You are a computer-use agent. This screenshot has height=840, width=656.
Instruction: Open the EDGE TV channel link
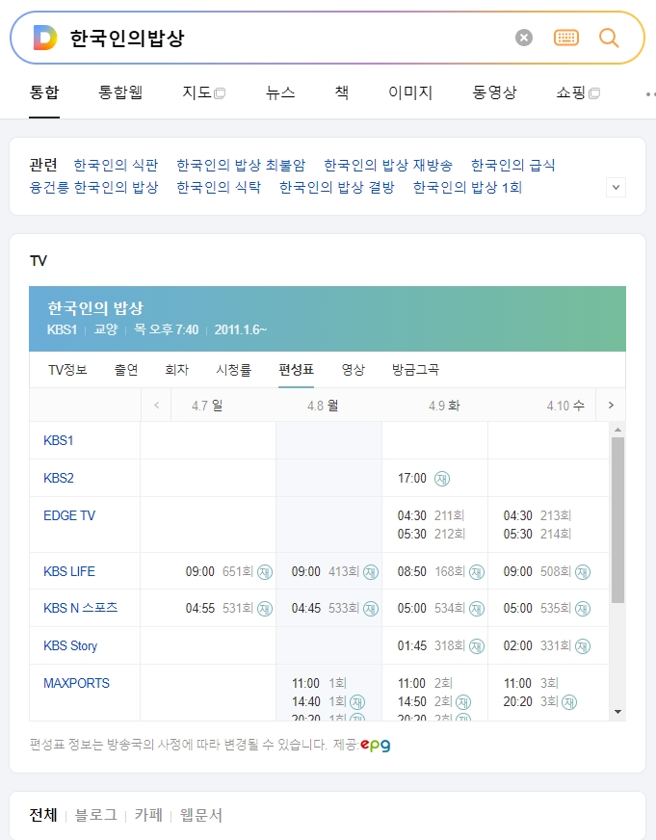pyautogui.click(x=69, y=515)
